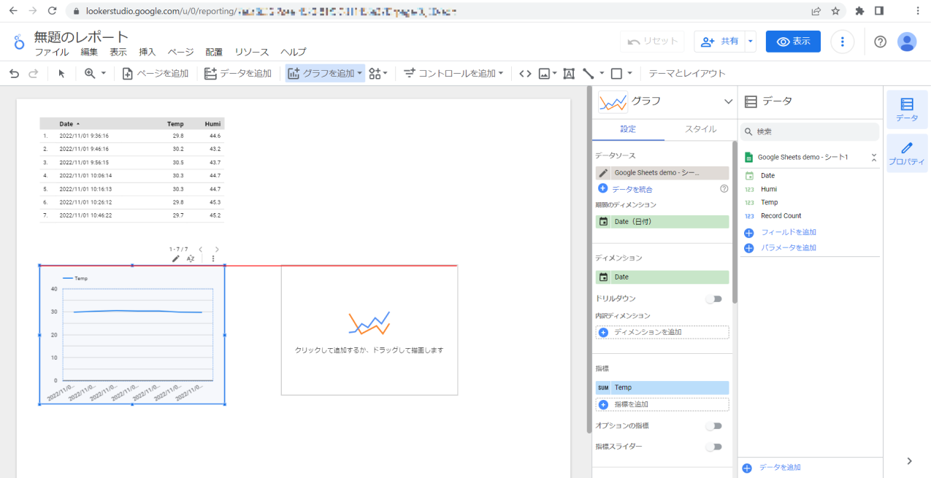931x478 pixels.
Task: Open the chart's three-dot overflow menu
Action: coord(212,258)
